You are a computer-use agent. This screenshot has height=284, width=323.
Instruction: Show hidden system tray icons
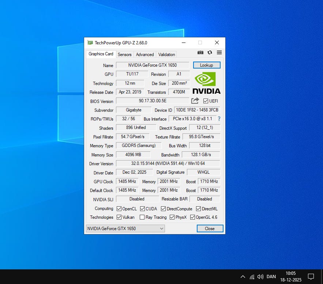[243, 277]
